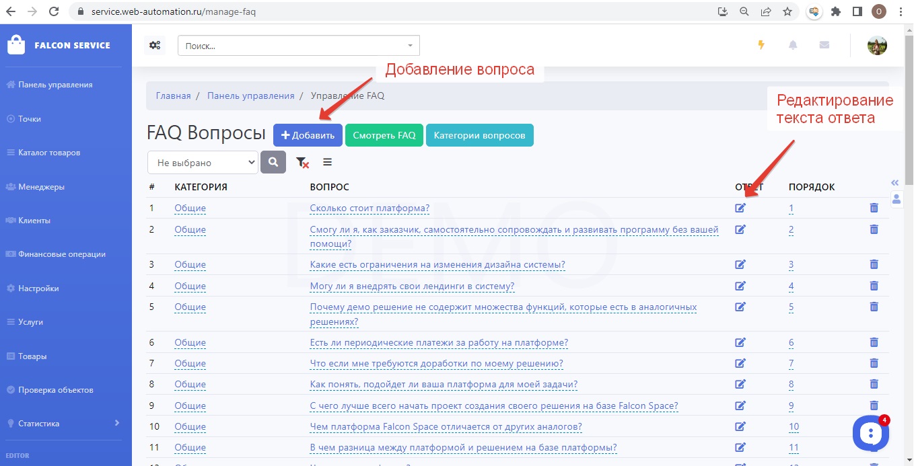Open the Категории вопросов button
Viewport: 914px width, 466px height.
pyautogui.click(x=479, y=135)
